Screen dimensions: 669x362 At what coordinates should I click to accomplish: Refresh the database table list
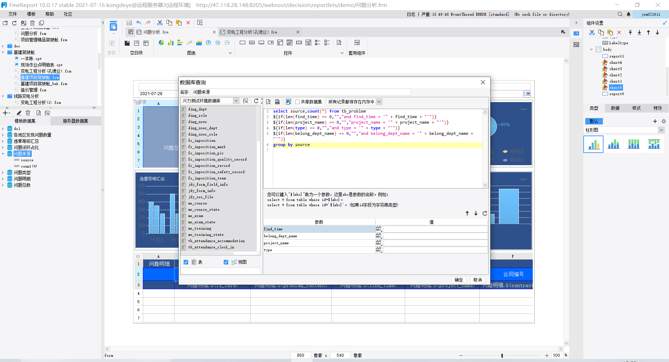[x=256, y=101]
